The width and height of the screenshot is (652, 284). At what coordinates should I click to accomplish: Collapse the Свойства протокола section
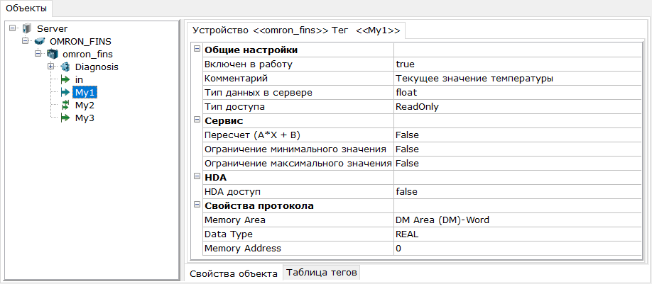[x=197, y=205]
